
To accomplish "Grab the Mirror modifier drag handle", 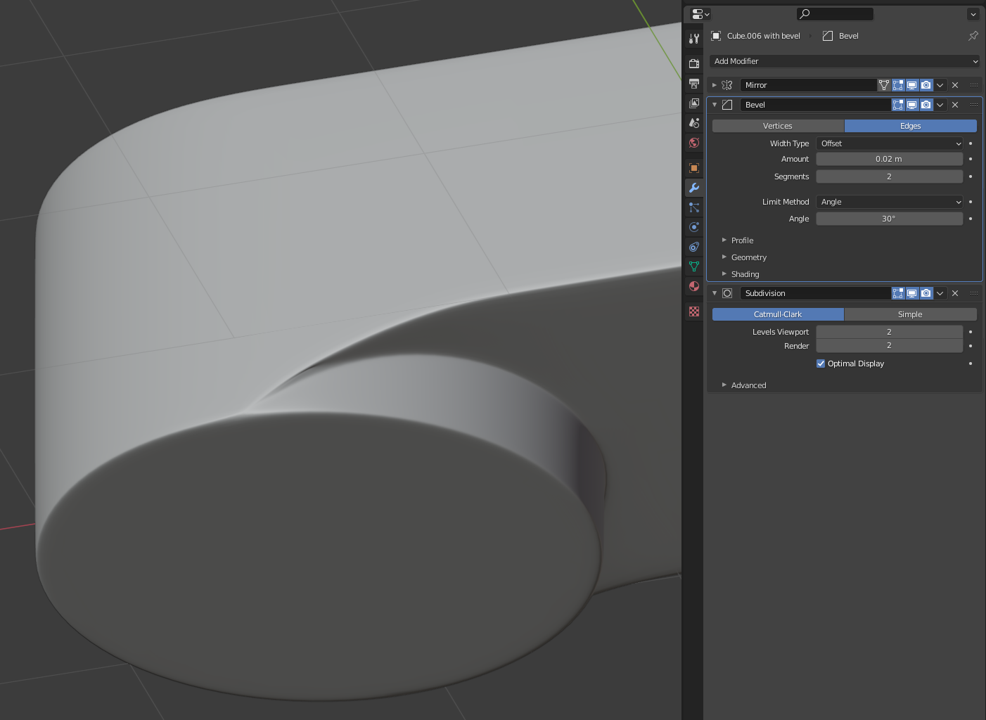I will click(x=974, y=85).
